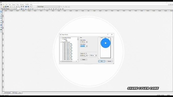173x97 pixels.
Task: Choose the Selection arrow tool in left toolbox
Action: [1, 12]
